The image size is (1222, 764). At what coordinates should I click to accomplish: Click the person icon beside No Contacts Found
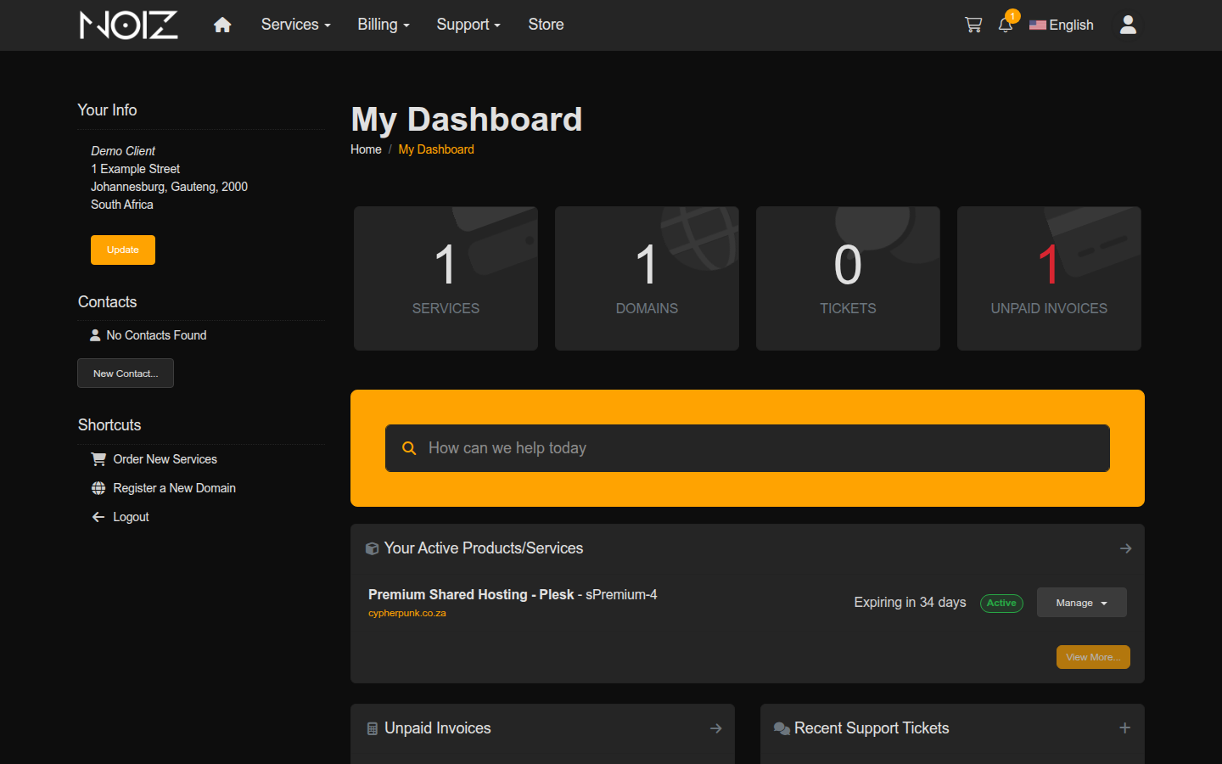pyautogui.click(x=95, y=335)
